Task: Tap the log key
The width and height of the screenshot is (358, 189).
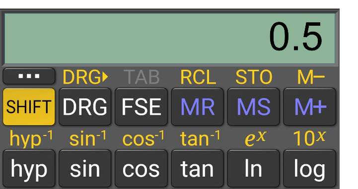Action: pyautogui.click(x=310, y=169)
